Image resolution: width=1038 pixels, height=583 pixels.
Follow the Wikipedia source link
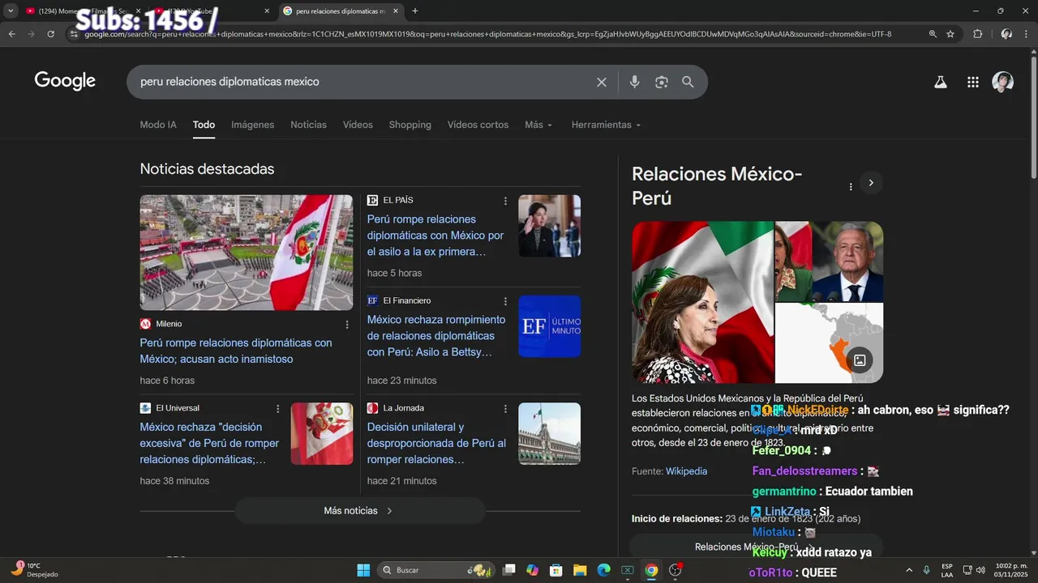[x=686, y=471]
